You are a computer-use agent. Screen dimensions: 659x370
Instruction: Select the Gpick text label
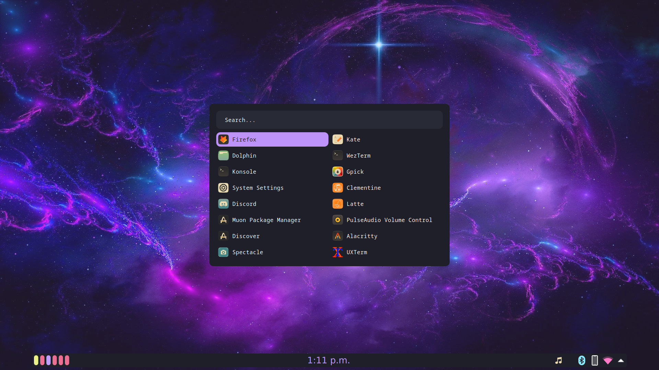(x=355, y=172)
